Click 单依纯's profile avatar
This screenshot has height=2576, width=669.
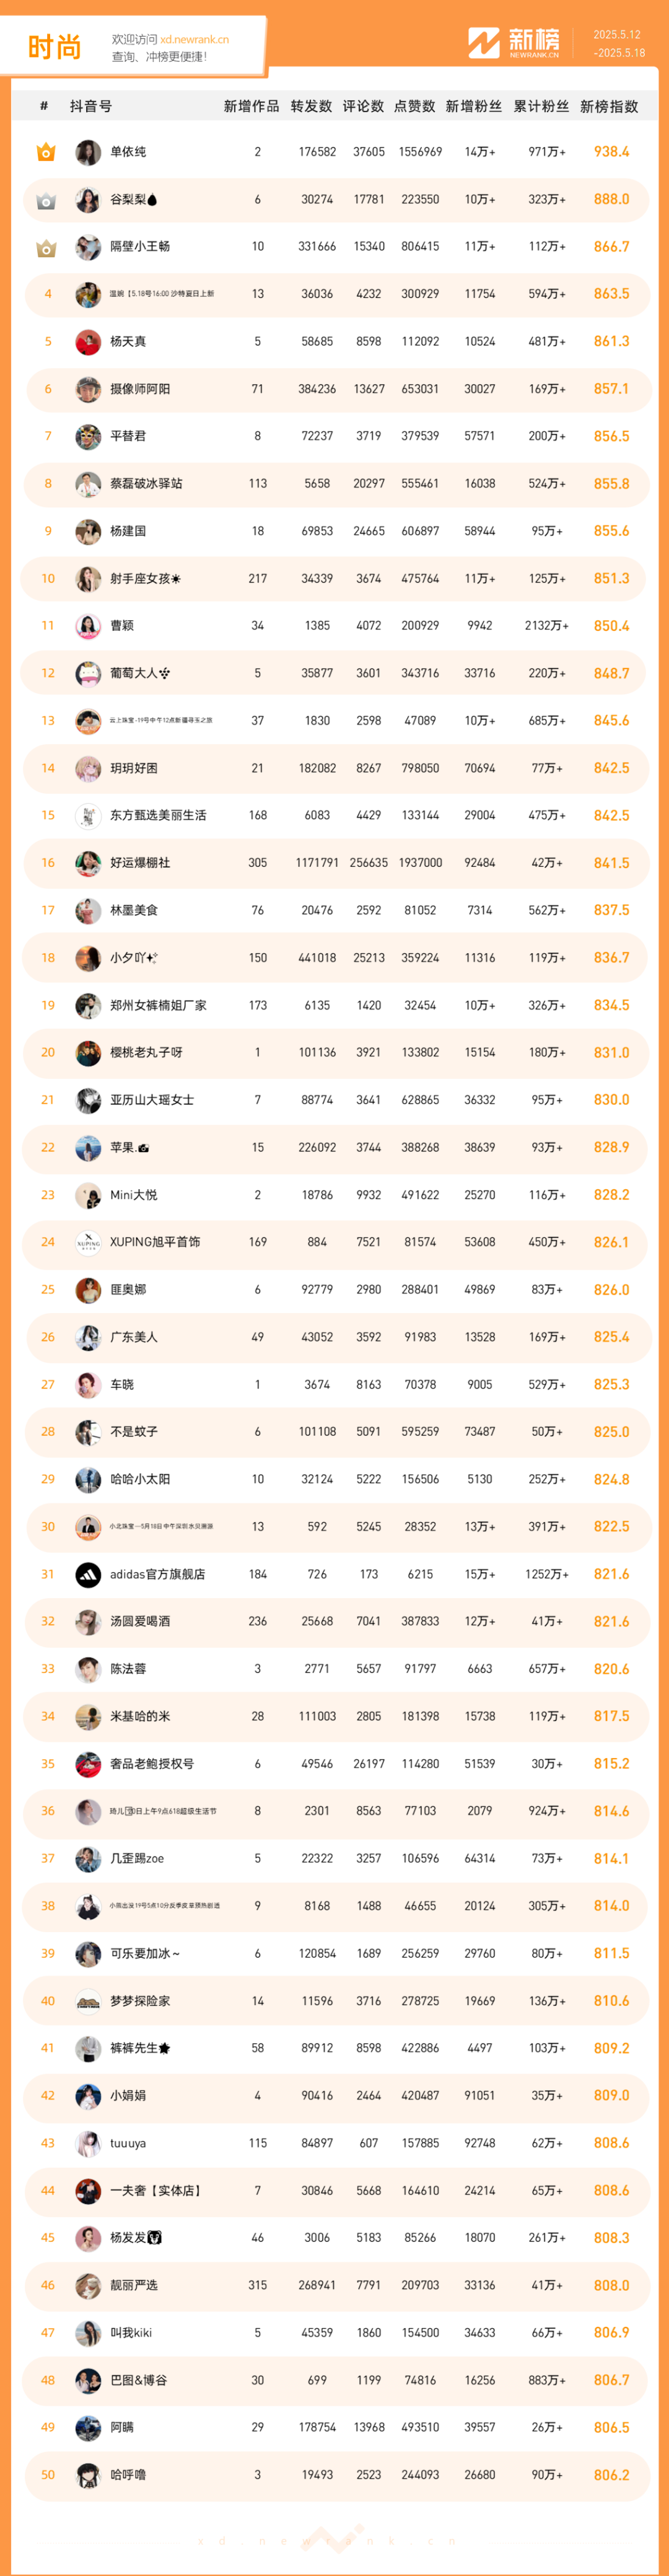pyautogui.click(x=88, y=152)
